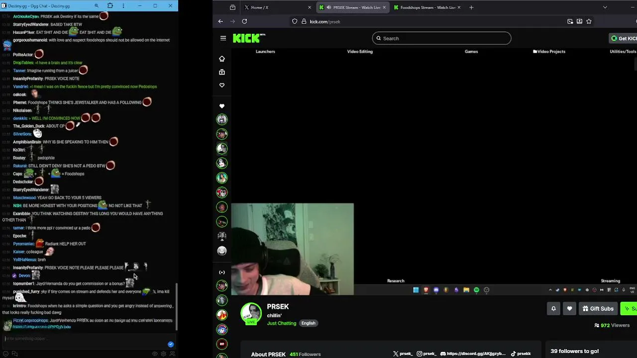Click the padlock site info icon
Image resolution: width=637 pixels, height=358 pixels.
[x=304, y=21]
